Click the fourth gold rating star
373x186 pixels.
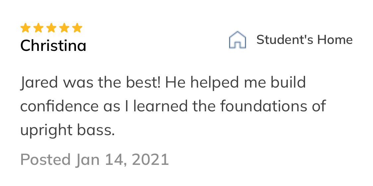click(x=64, y=28)
